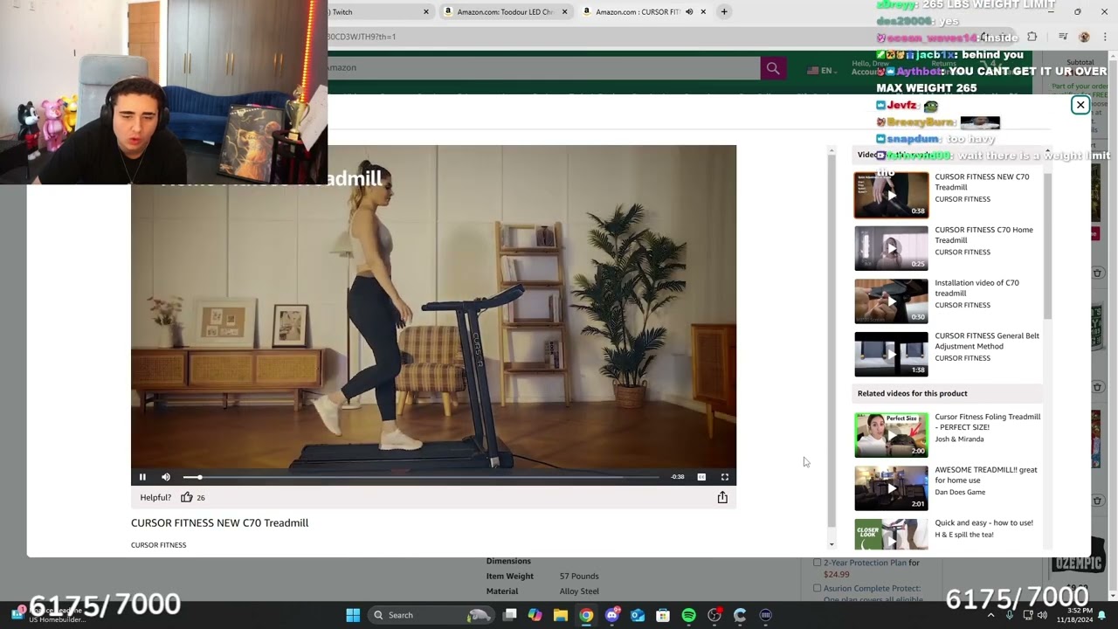Pause the treadmill video
The width and height of the screenshot is (1118, 629).
coord(142,477)
